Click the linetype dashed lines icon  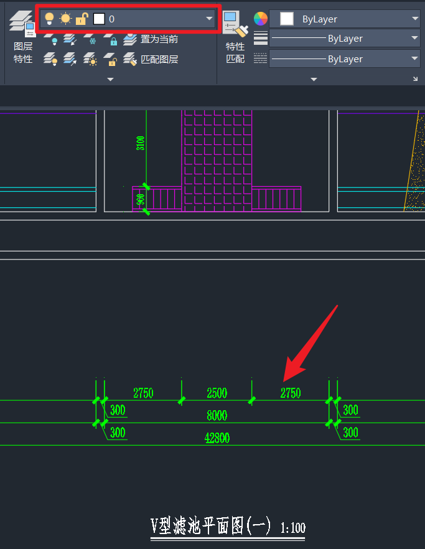[x=260, y=59]
